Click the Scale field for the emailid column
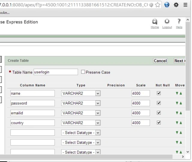The width and height of the screenshot is (192, 162). (x=141, y=113)
